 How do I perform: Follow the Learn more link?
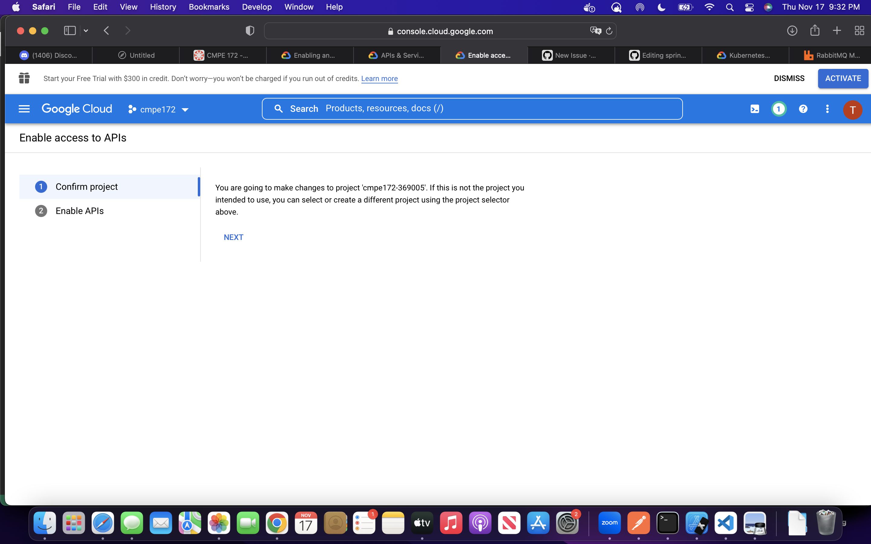coord(379,79)
